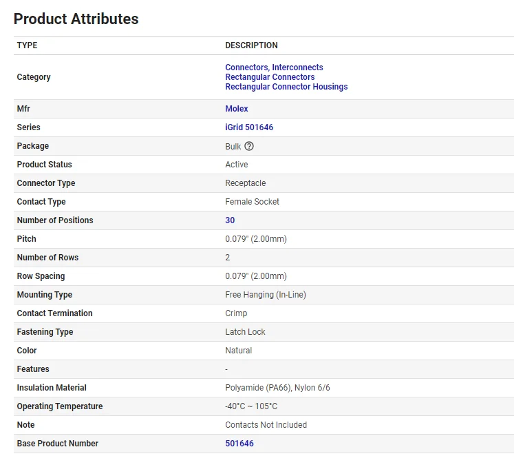The image size is (514, 456).
Task: Click the Free Hanging (In-Line) mounting value
Action: [x=266, y=295]
